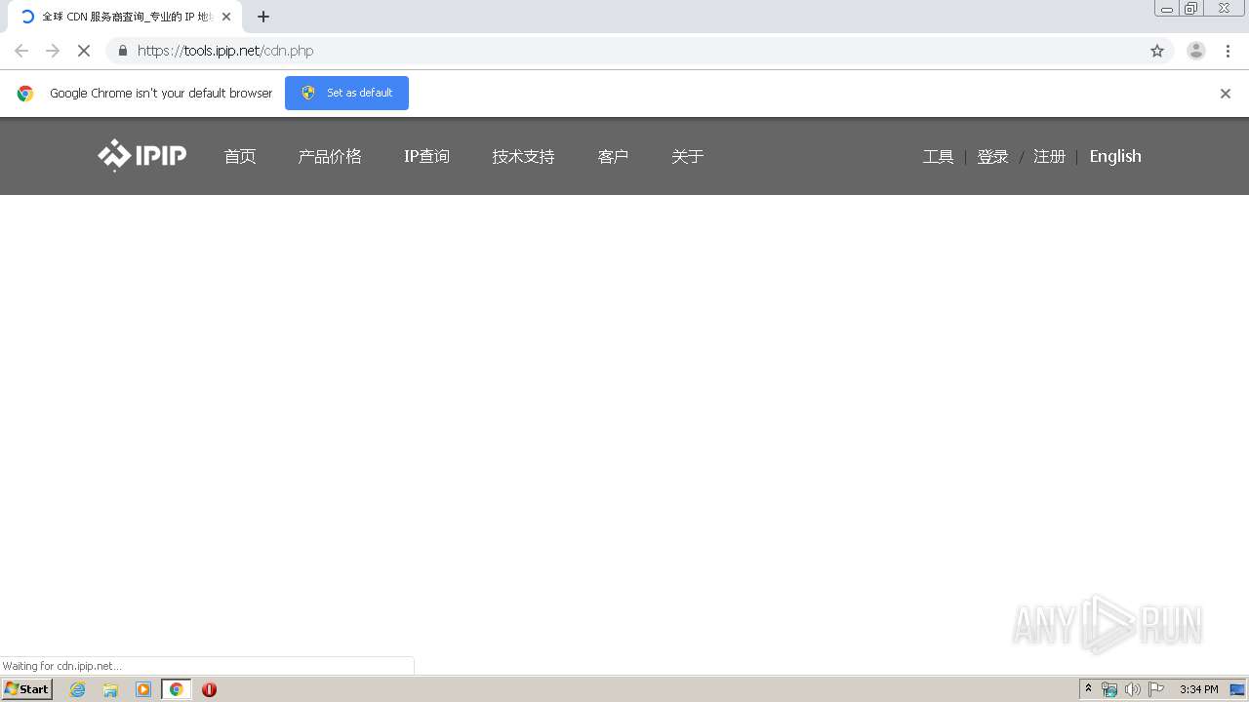
Task: Open 首页 home page link
Action: coord(240,156)
